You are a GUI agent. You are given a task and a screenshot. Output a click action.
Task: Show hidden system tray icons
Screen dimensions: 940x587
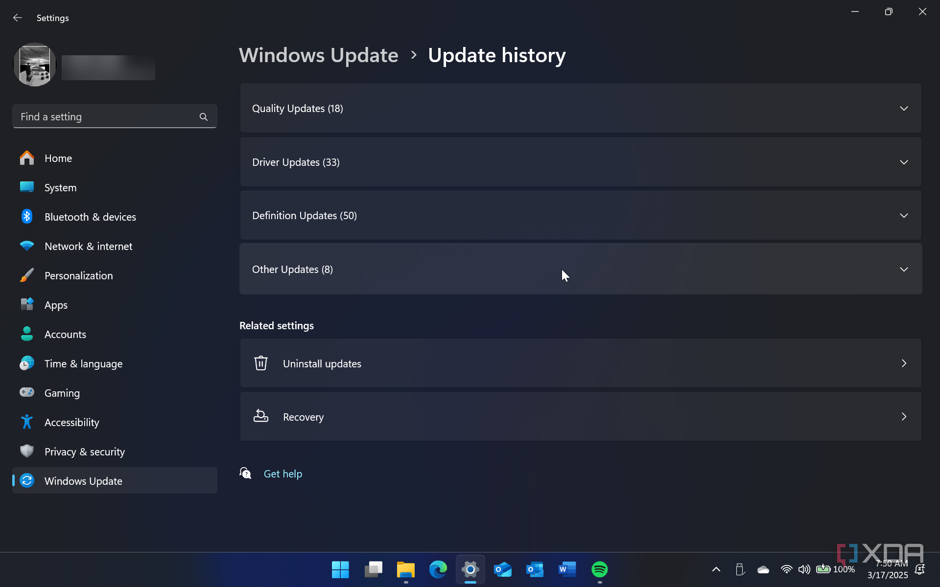(x=716, y=569)
